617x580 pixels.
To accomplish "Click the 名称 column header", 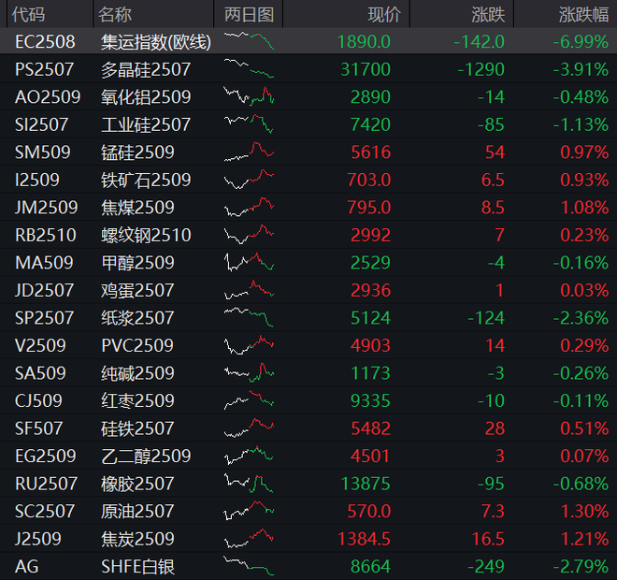I will 115,15.
